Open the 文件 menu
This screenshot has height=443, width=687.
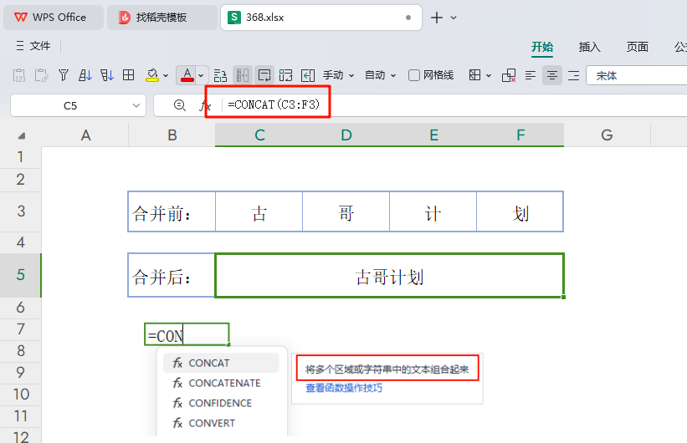pyautogui.click(x=33, y=45)
